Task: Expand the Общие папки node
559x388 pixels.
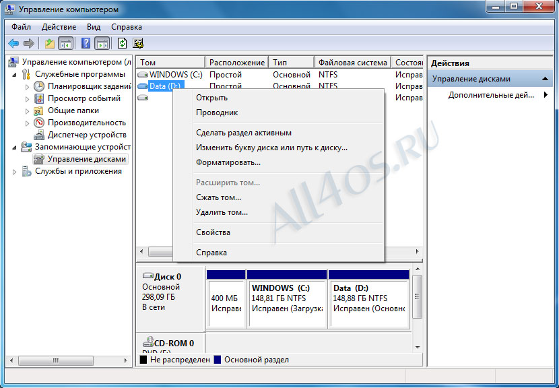Action: tap(28, 111)
